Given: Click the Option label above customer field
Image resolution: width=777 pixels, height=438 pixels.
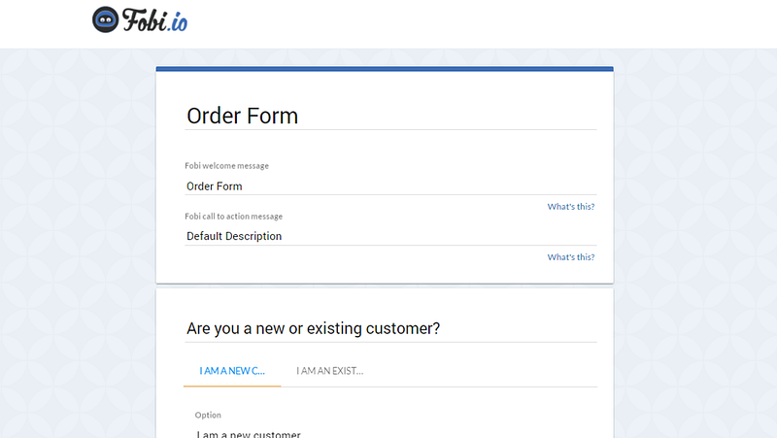Looking at the screenshot, I should (208, 416).
